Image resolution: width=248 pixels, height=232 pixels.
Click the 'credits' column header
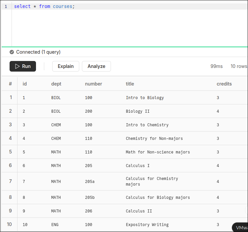[224, 84]
